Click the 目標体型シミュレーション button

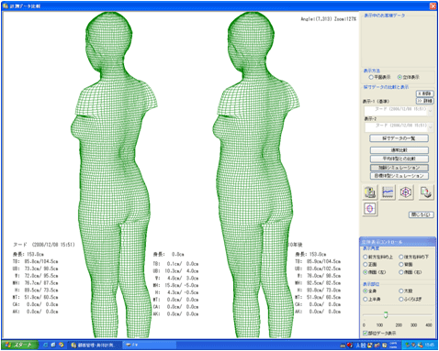click(x=400, y=176)
